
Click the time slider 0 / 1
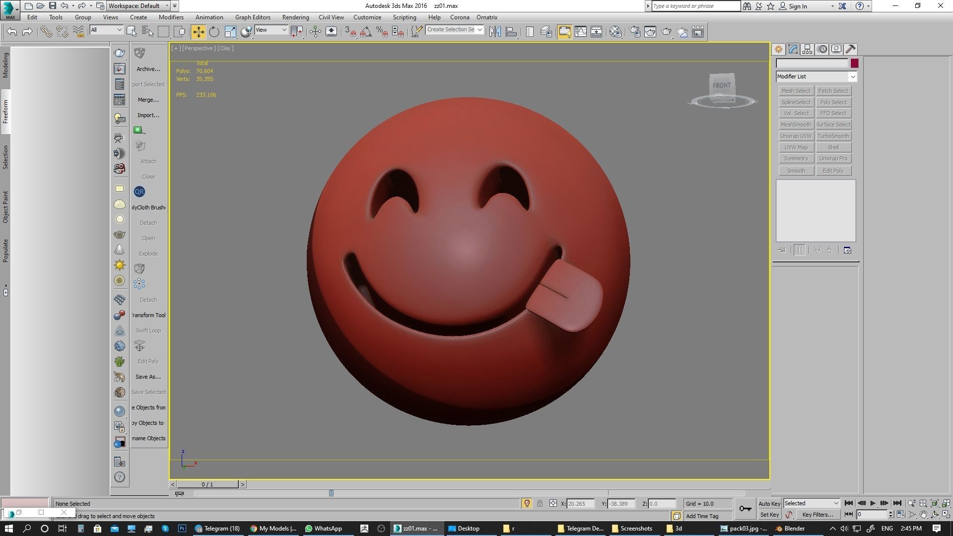click(207, 484)
